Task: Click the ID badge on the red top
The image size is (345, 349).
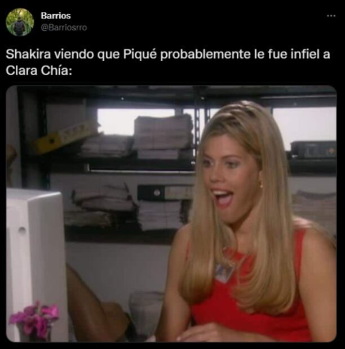Action: pyautogui.click(x=225, y=271)
